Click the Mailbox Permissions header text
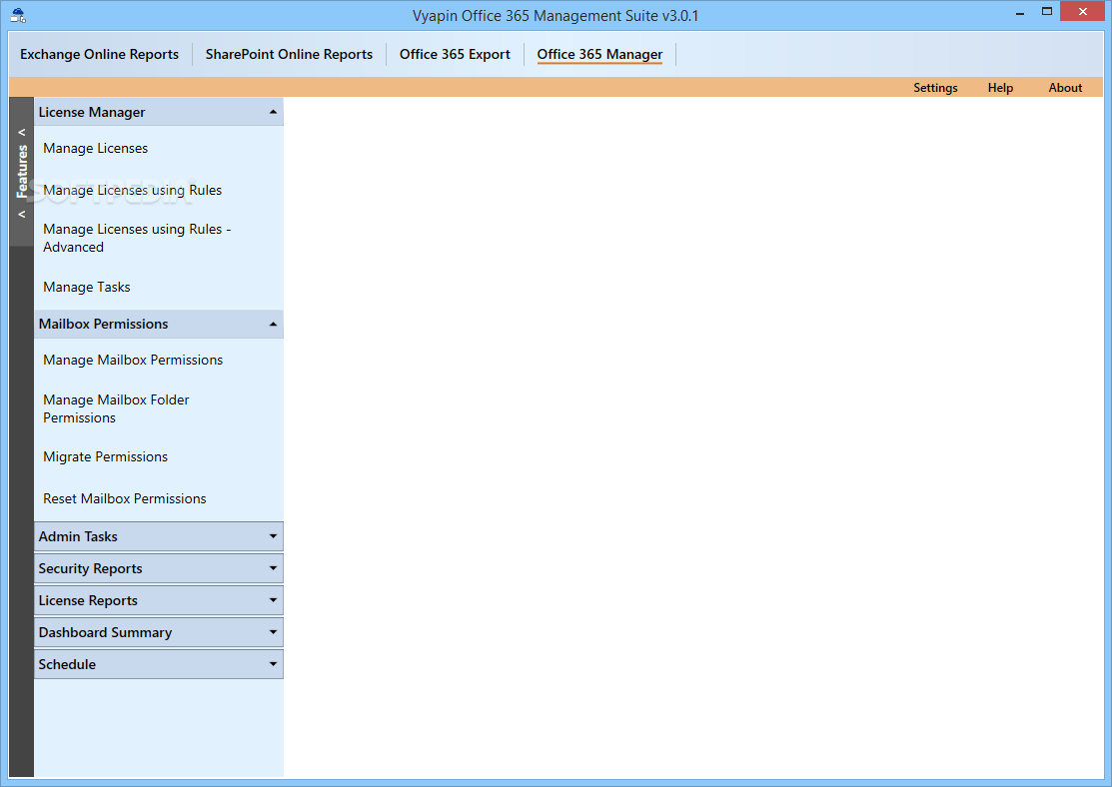This screenshot has height=787, width=1112. coord(103,324)
